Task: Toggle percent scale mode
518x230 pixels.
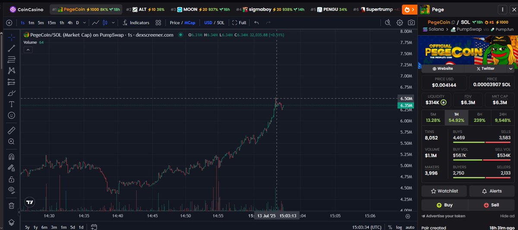Action: click(x=390, y=227)
